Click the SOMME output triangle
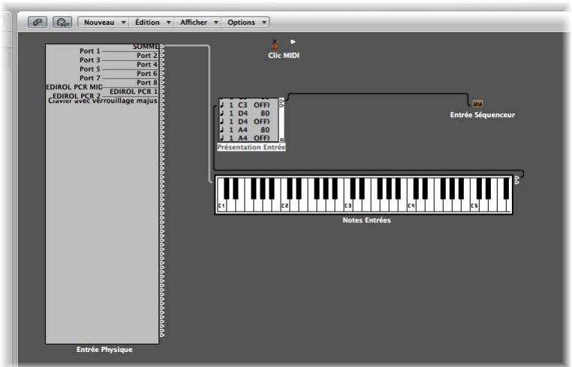 (x=162, y=47)
